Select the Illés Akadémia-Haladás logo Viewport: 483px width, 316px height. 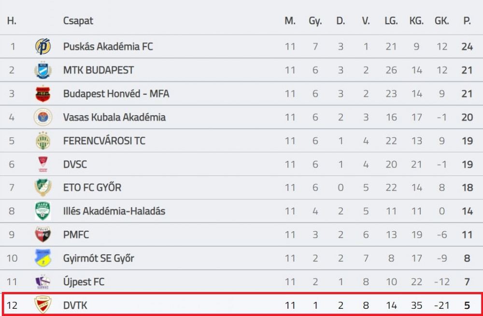(x=43, y=211)
